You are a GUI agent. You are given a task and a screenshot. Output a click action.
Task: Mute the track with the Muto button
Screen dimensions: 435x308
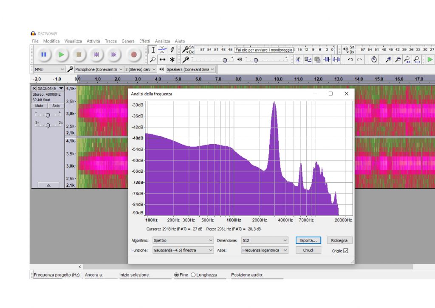tap(39, 106)
